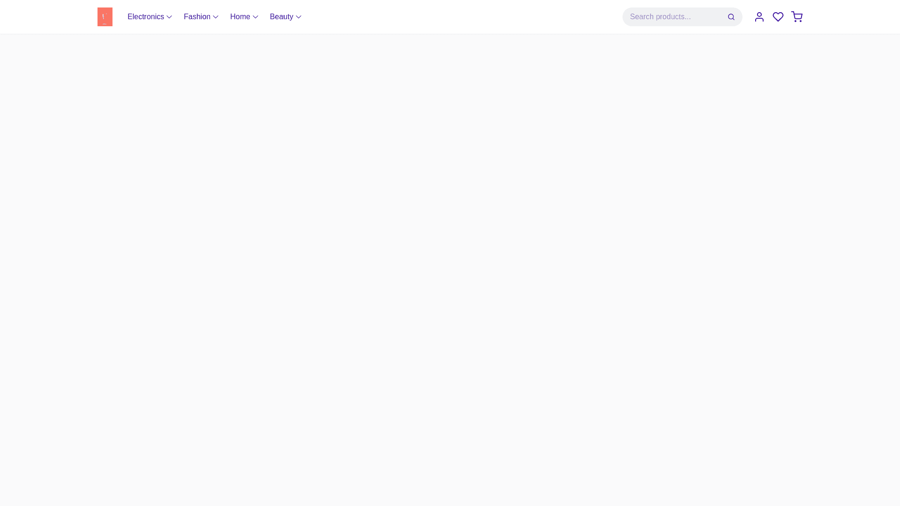Click the magnifier search icon
Image resolution: width=900 pixels, height=506 pixels.
click(731, 17)
